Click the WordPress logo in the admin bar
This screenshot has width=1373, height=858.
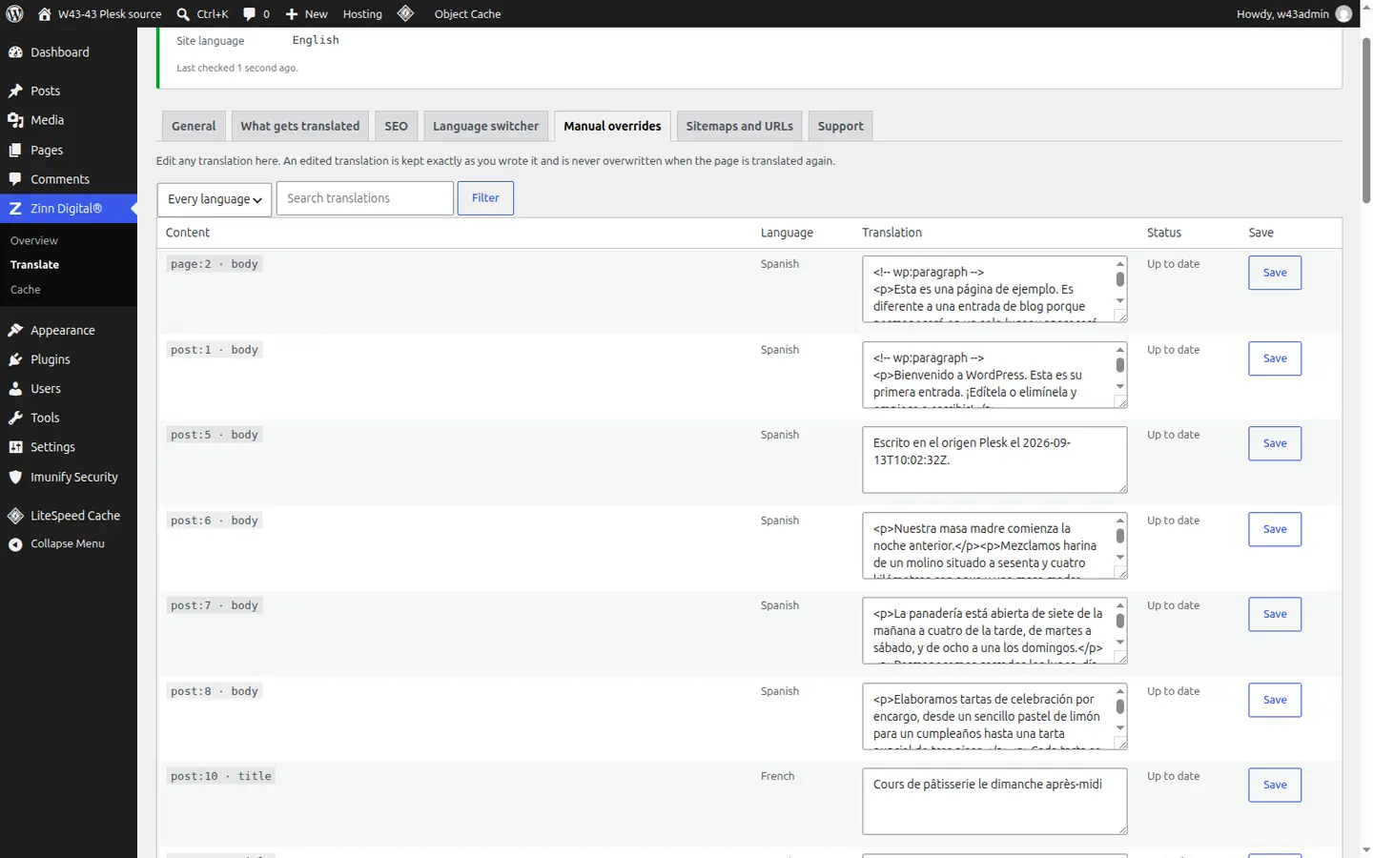pos(14,13)
